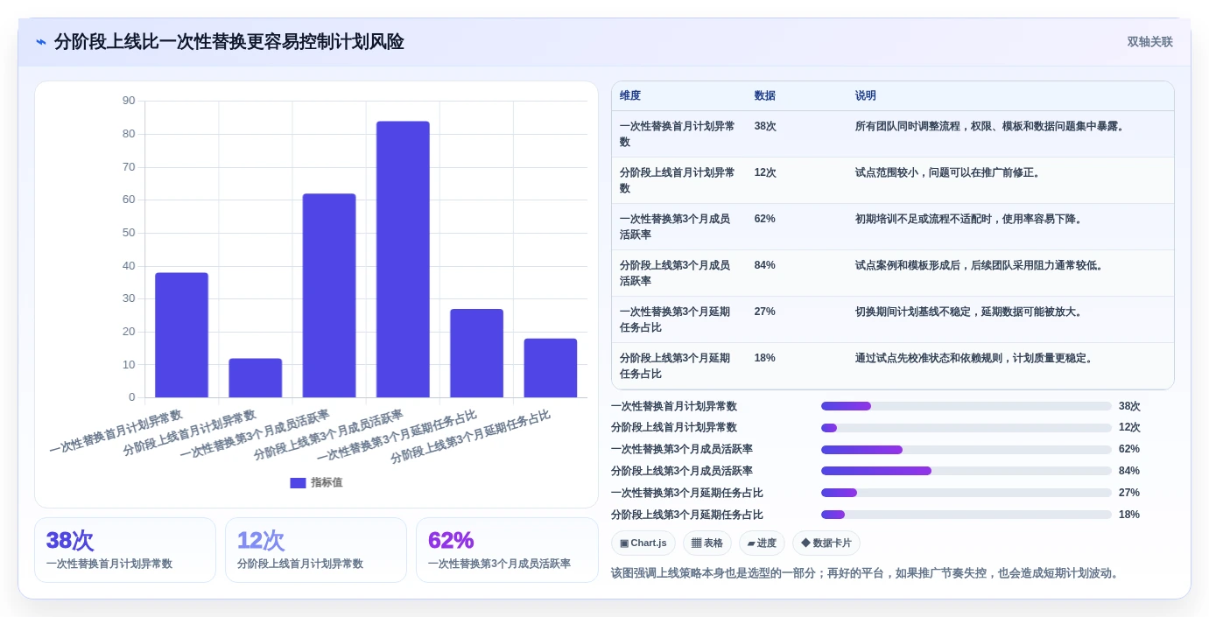The width and height of the screenshot is (1209, 617).
Task: Click the Chart.js tag chip
Action: [x=643, y=543]
